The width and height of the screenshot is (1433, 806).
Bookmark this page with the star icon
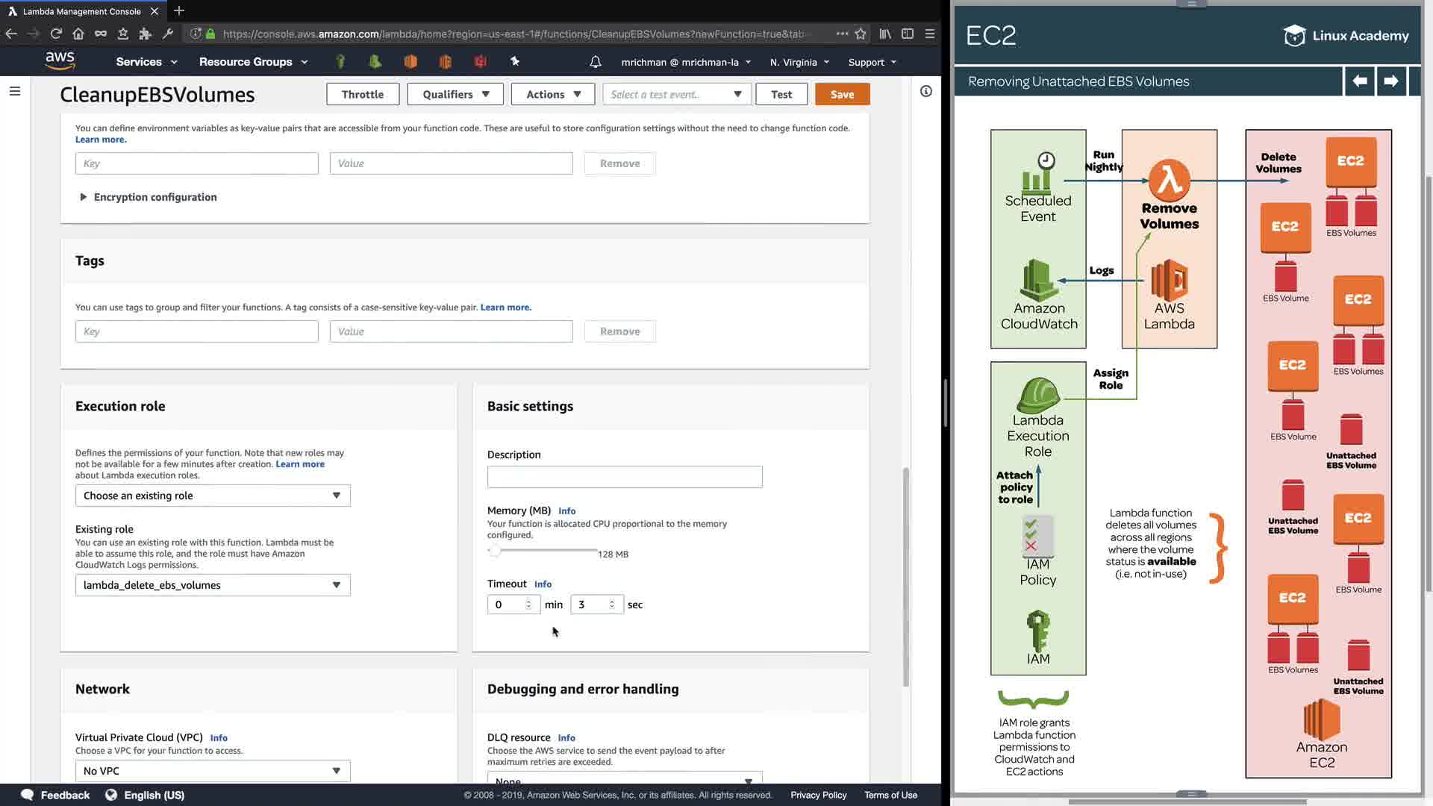(861, 34)
